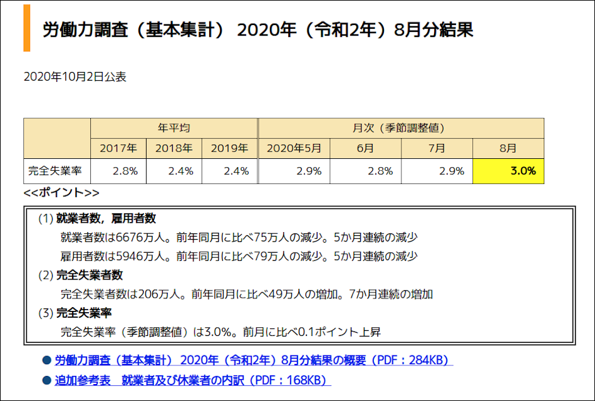Click the 2017年 column header
This screenshot has height=401, width=595.
pyautogui.click(x=118, y=148)
